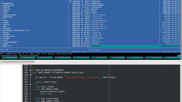This screenshot has width=182, height=102.
Task: Select /tests directory in right panel
Action: click(x=94, y=11)
